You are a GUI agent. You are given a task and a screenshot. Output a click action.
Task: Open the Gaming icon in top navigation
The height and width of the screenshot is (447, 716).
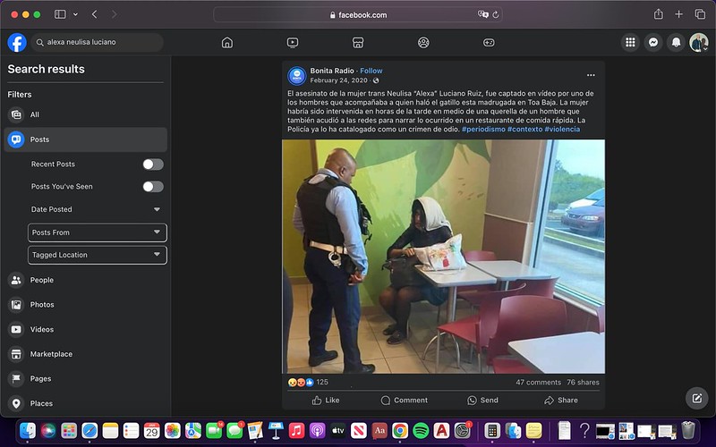click(489, 42)
